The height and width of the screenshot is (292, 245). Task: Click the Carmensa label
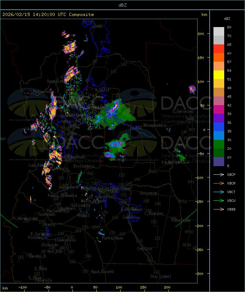pos(131,217)
